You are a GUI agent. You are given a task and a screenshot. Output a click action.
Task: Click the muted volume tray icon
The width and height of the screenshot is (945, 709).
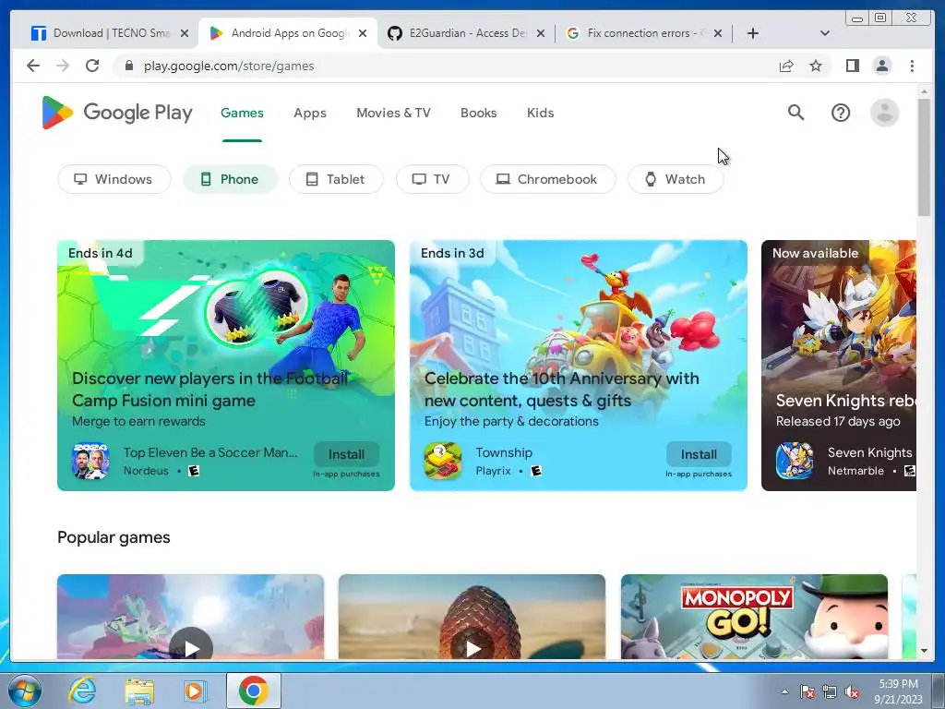852,692
